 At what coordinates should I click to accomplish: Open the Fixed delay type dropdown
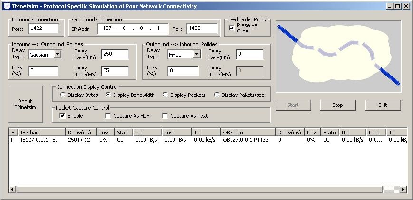[x=196, y=55]
